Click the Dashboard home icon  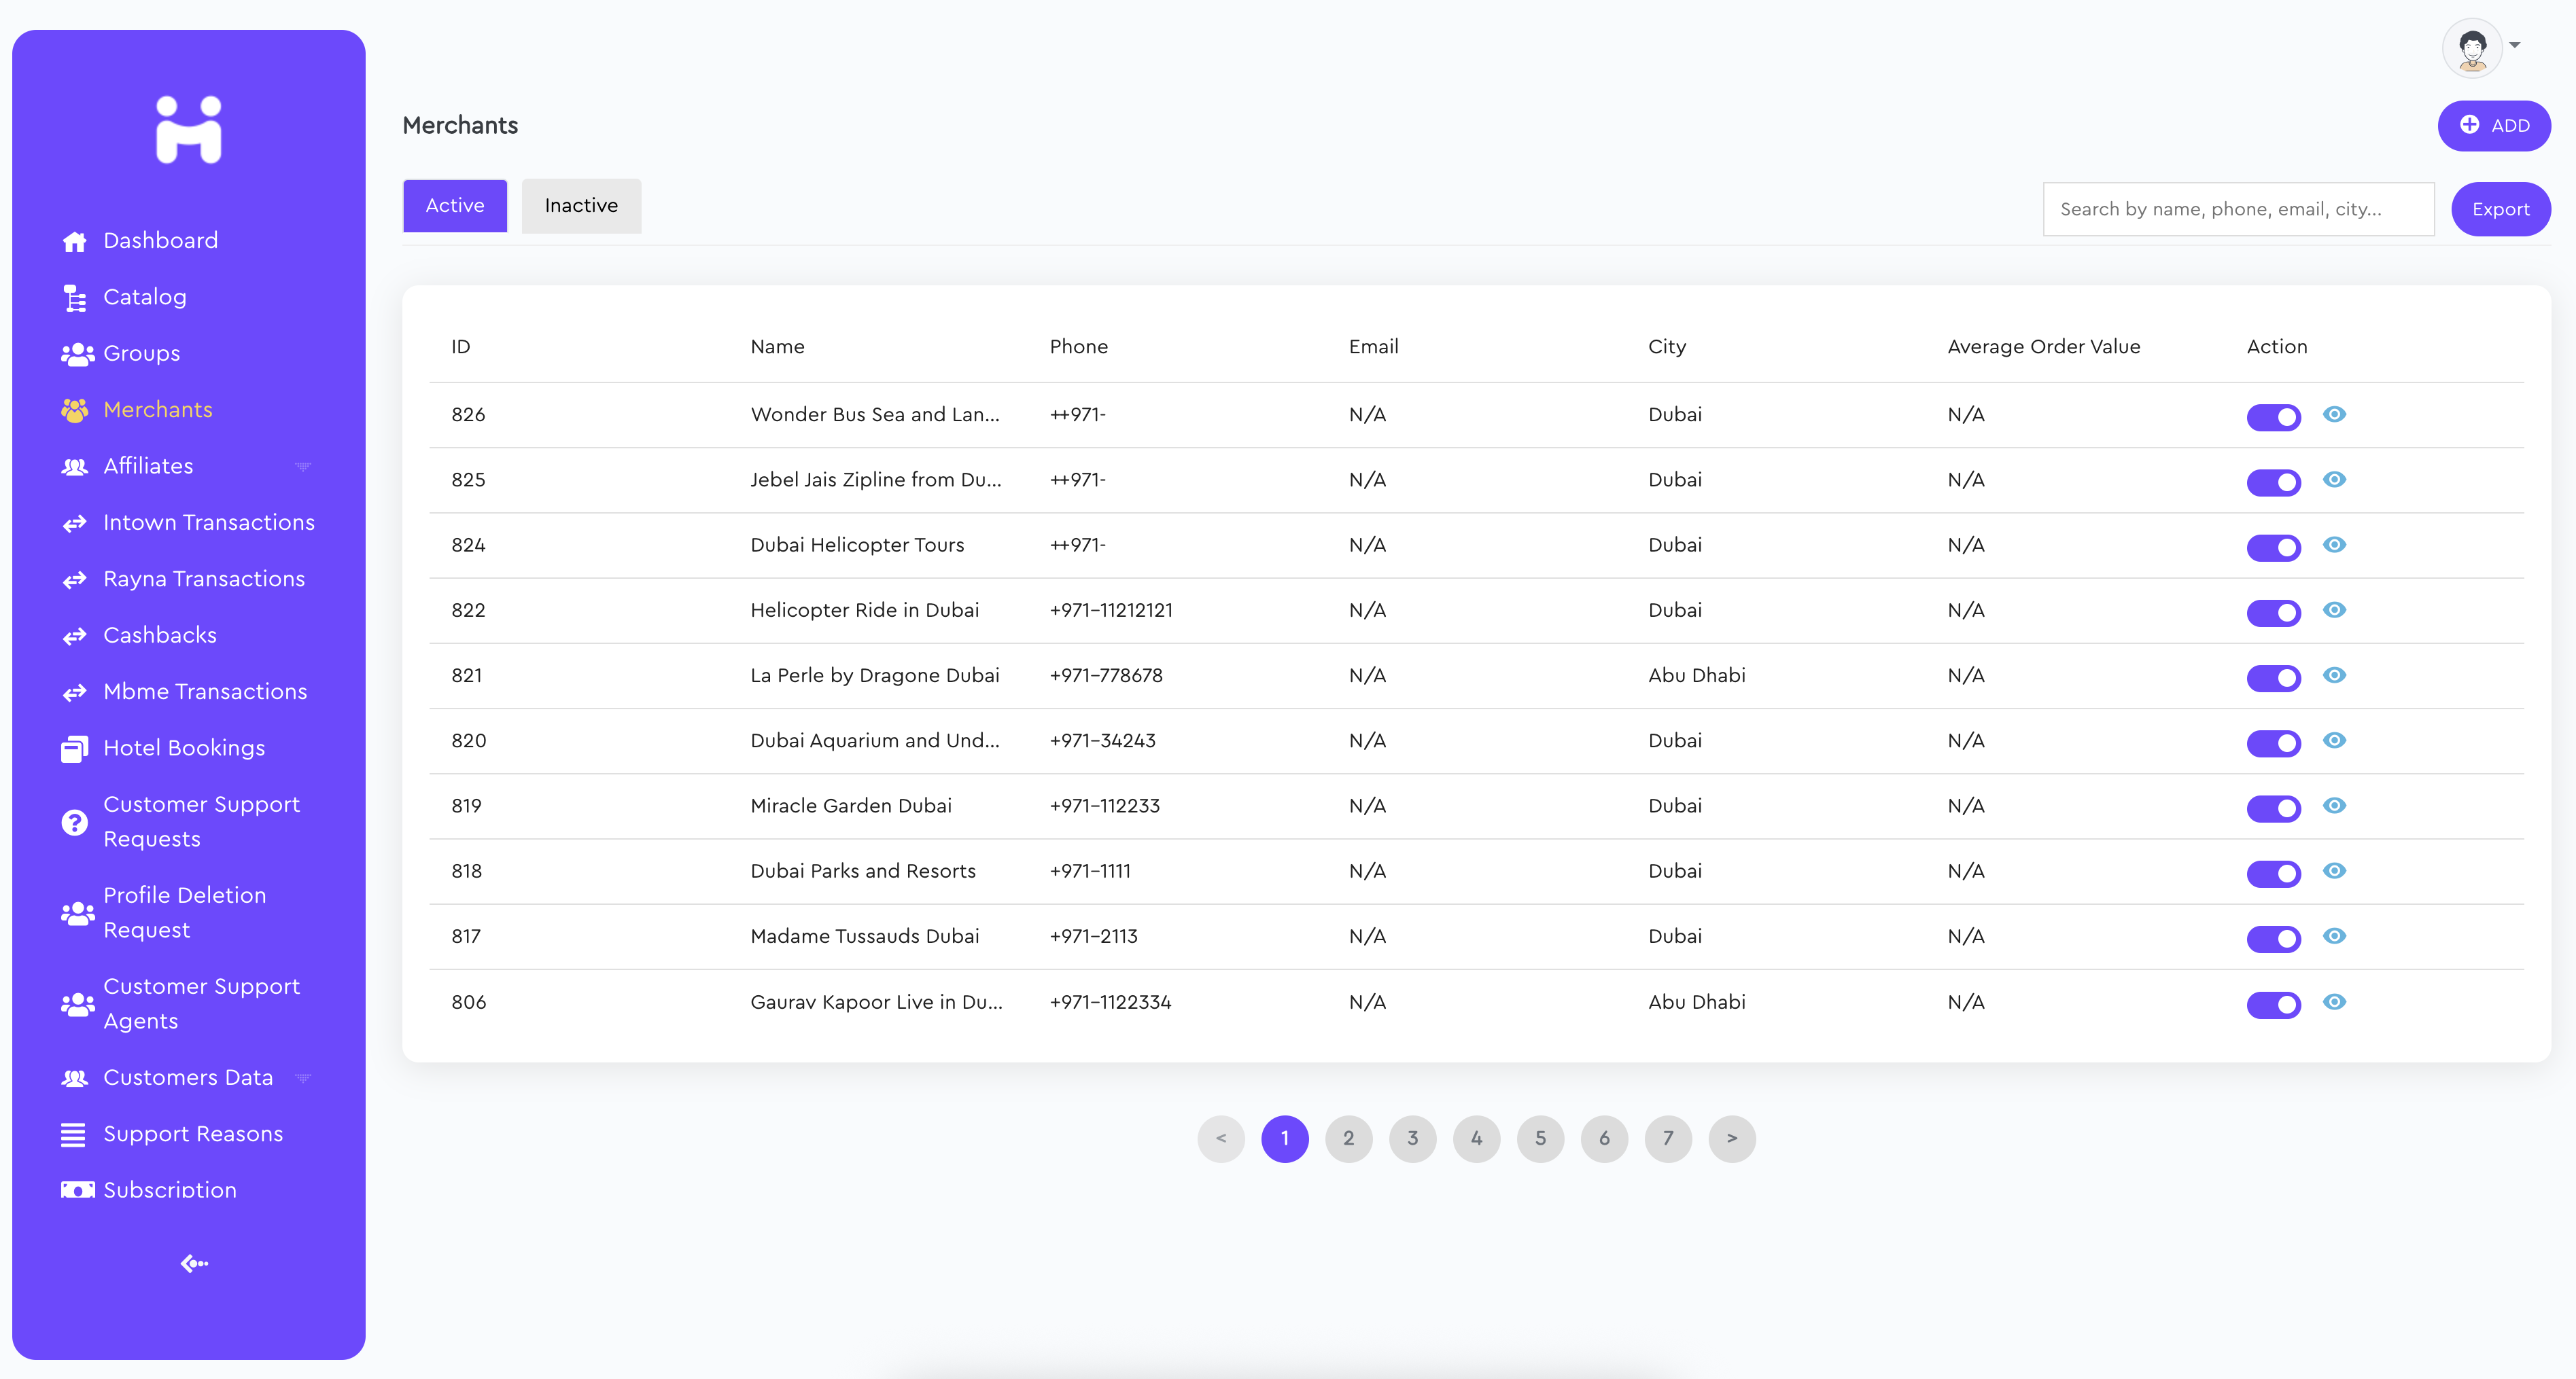[74, 241]
